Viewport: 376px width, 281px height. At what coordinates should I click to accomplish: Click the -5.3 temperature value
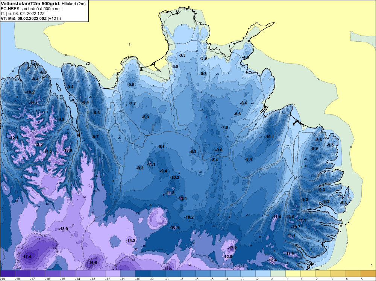pos(203,74)
